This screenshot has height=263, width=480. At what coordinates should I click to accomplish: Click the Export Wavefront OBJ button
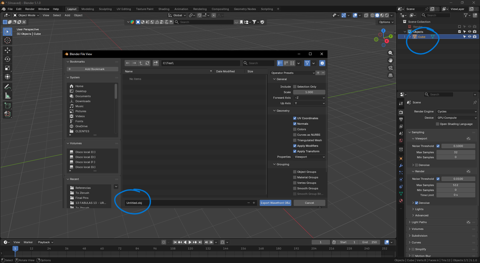[275, 203]
